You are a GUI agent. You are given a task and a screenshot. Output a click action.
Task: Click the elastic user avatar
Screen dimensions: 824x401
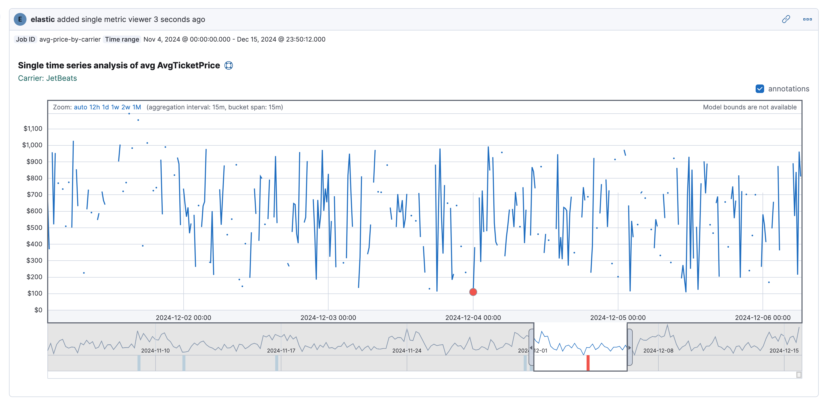[x=20, y=19]
